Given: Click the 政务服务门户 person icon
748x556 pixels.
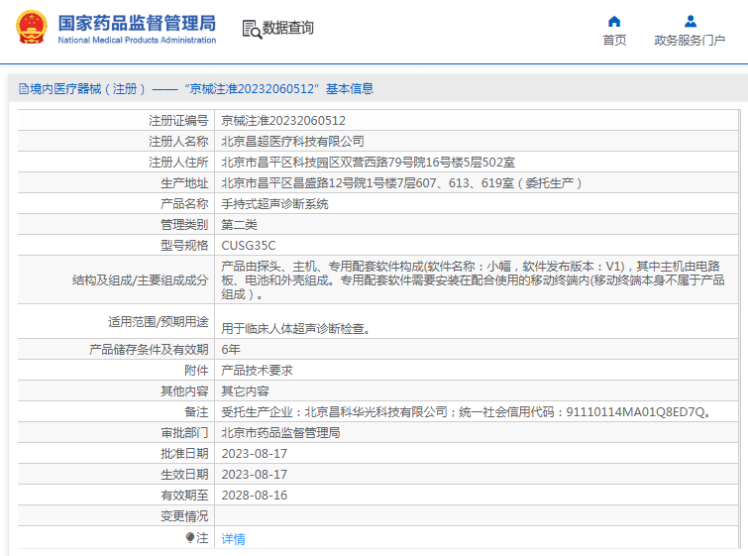Looking at the screenshot, I should pyautogui.click(x=691, y=21).
